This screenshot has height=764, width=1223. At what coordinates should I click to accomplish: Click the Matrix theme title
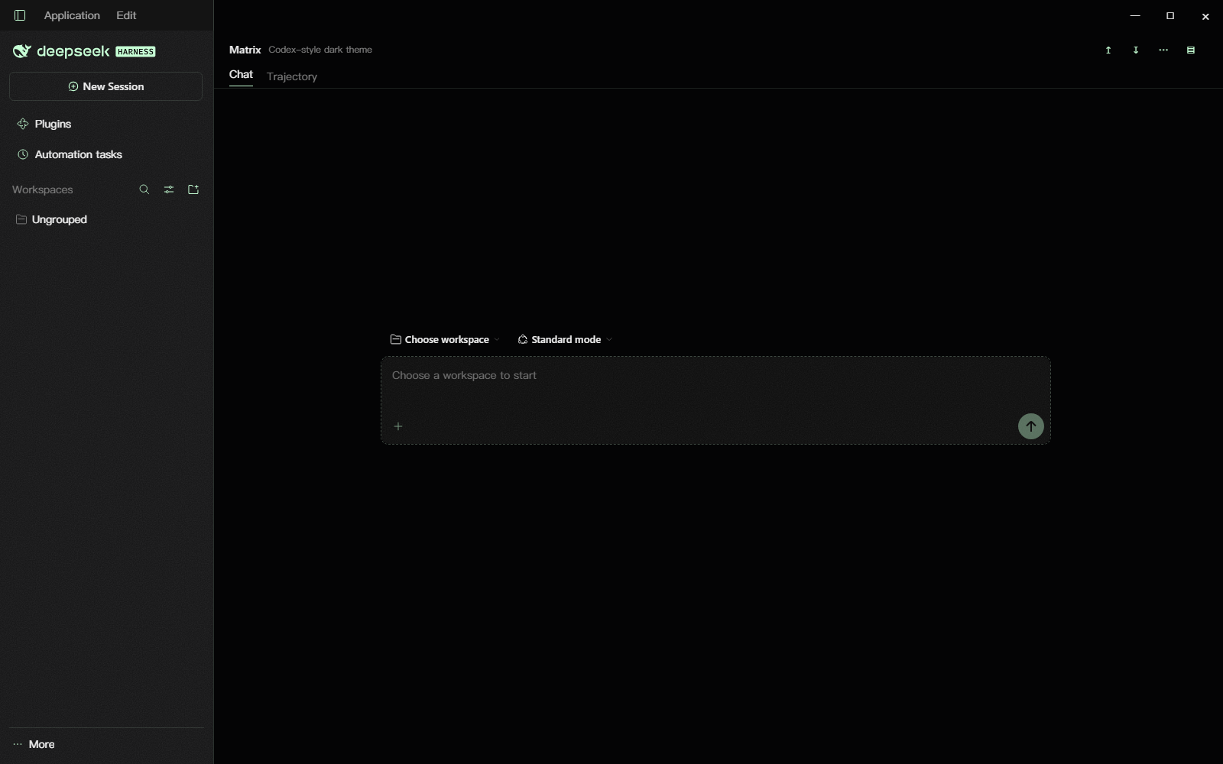245,50
